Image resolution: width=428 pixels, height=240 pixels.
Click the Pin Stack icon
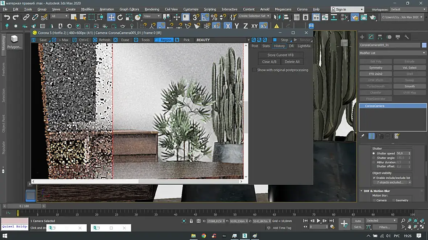362,136
